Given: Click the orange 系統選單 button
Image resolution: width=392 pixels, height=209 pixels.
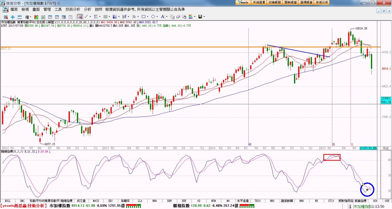Looking at the screenshot, I should coord(259,2).
